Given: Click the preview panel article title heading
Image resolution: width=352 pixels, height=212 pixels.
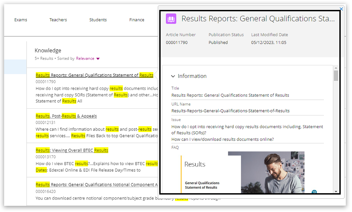Looking at the screenshot, I should pos(258,19).
